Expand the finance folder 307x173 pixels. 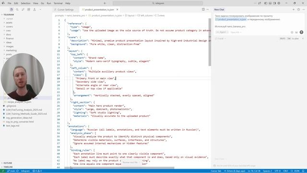pos(10,38)
